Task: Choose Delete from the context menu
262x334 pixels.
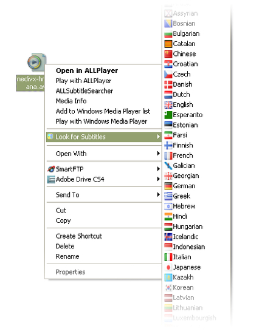Action: [x=65, y=247]
